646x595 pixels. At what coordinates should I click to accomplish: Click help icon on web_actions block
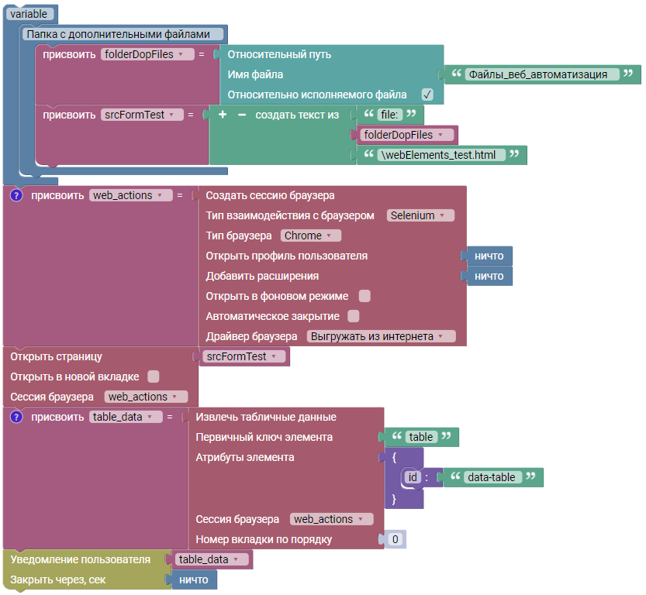point(16,195)
